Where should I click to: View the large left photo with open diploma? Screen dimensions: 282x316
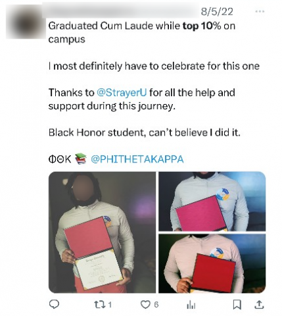pos(102,232)
